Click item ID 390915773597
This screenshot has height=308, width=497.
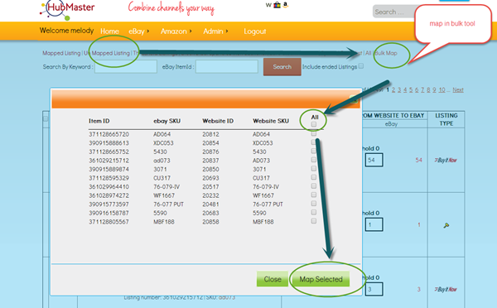[x=109, y=205]
